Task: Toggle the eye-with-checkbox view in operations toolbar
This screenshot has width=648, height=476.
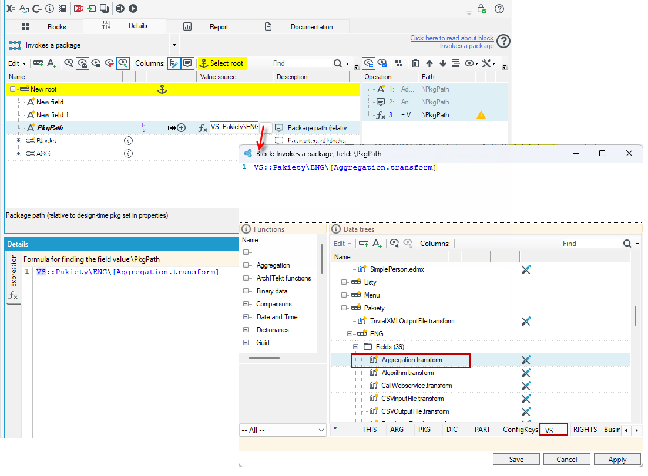Action: click(x=382, y=63)
